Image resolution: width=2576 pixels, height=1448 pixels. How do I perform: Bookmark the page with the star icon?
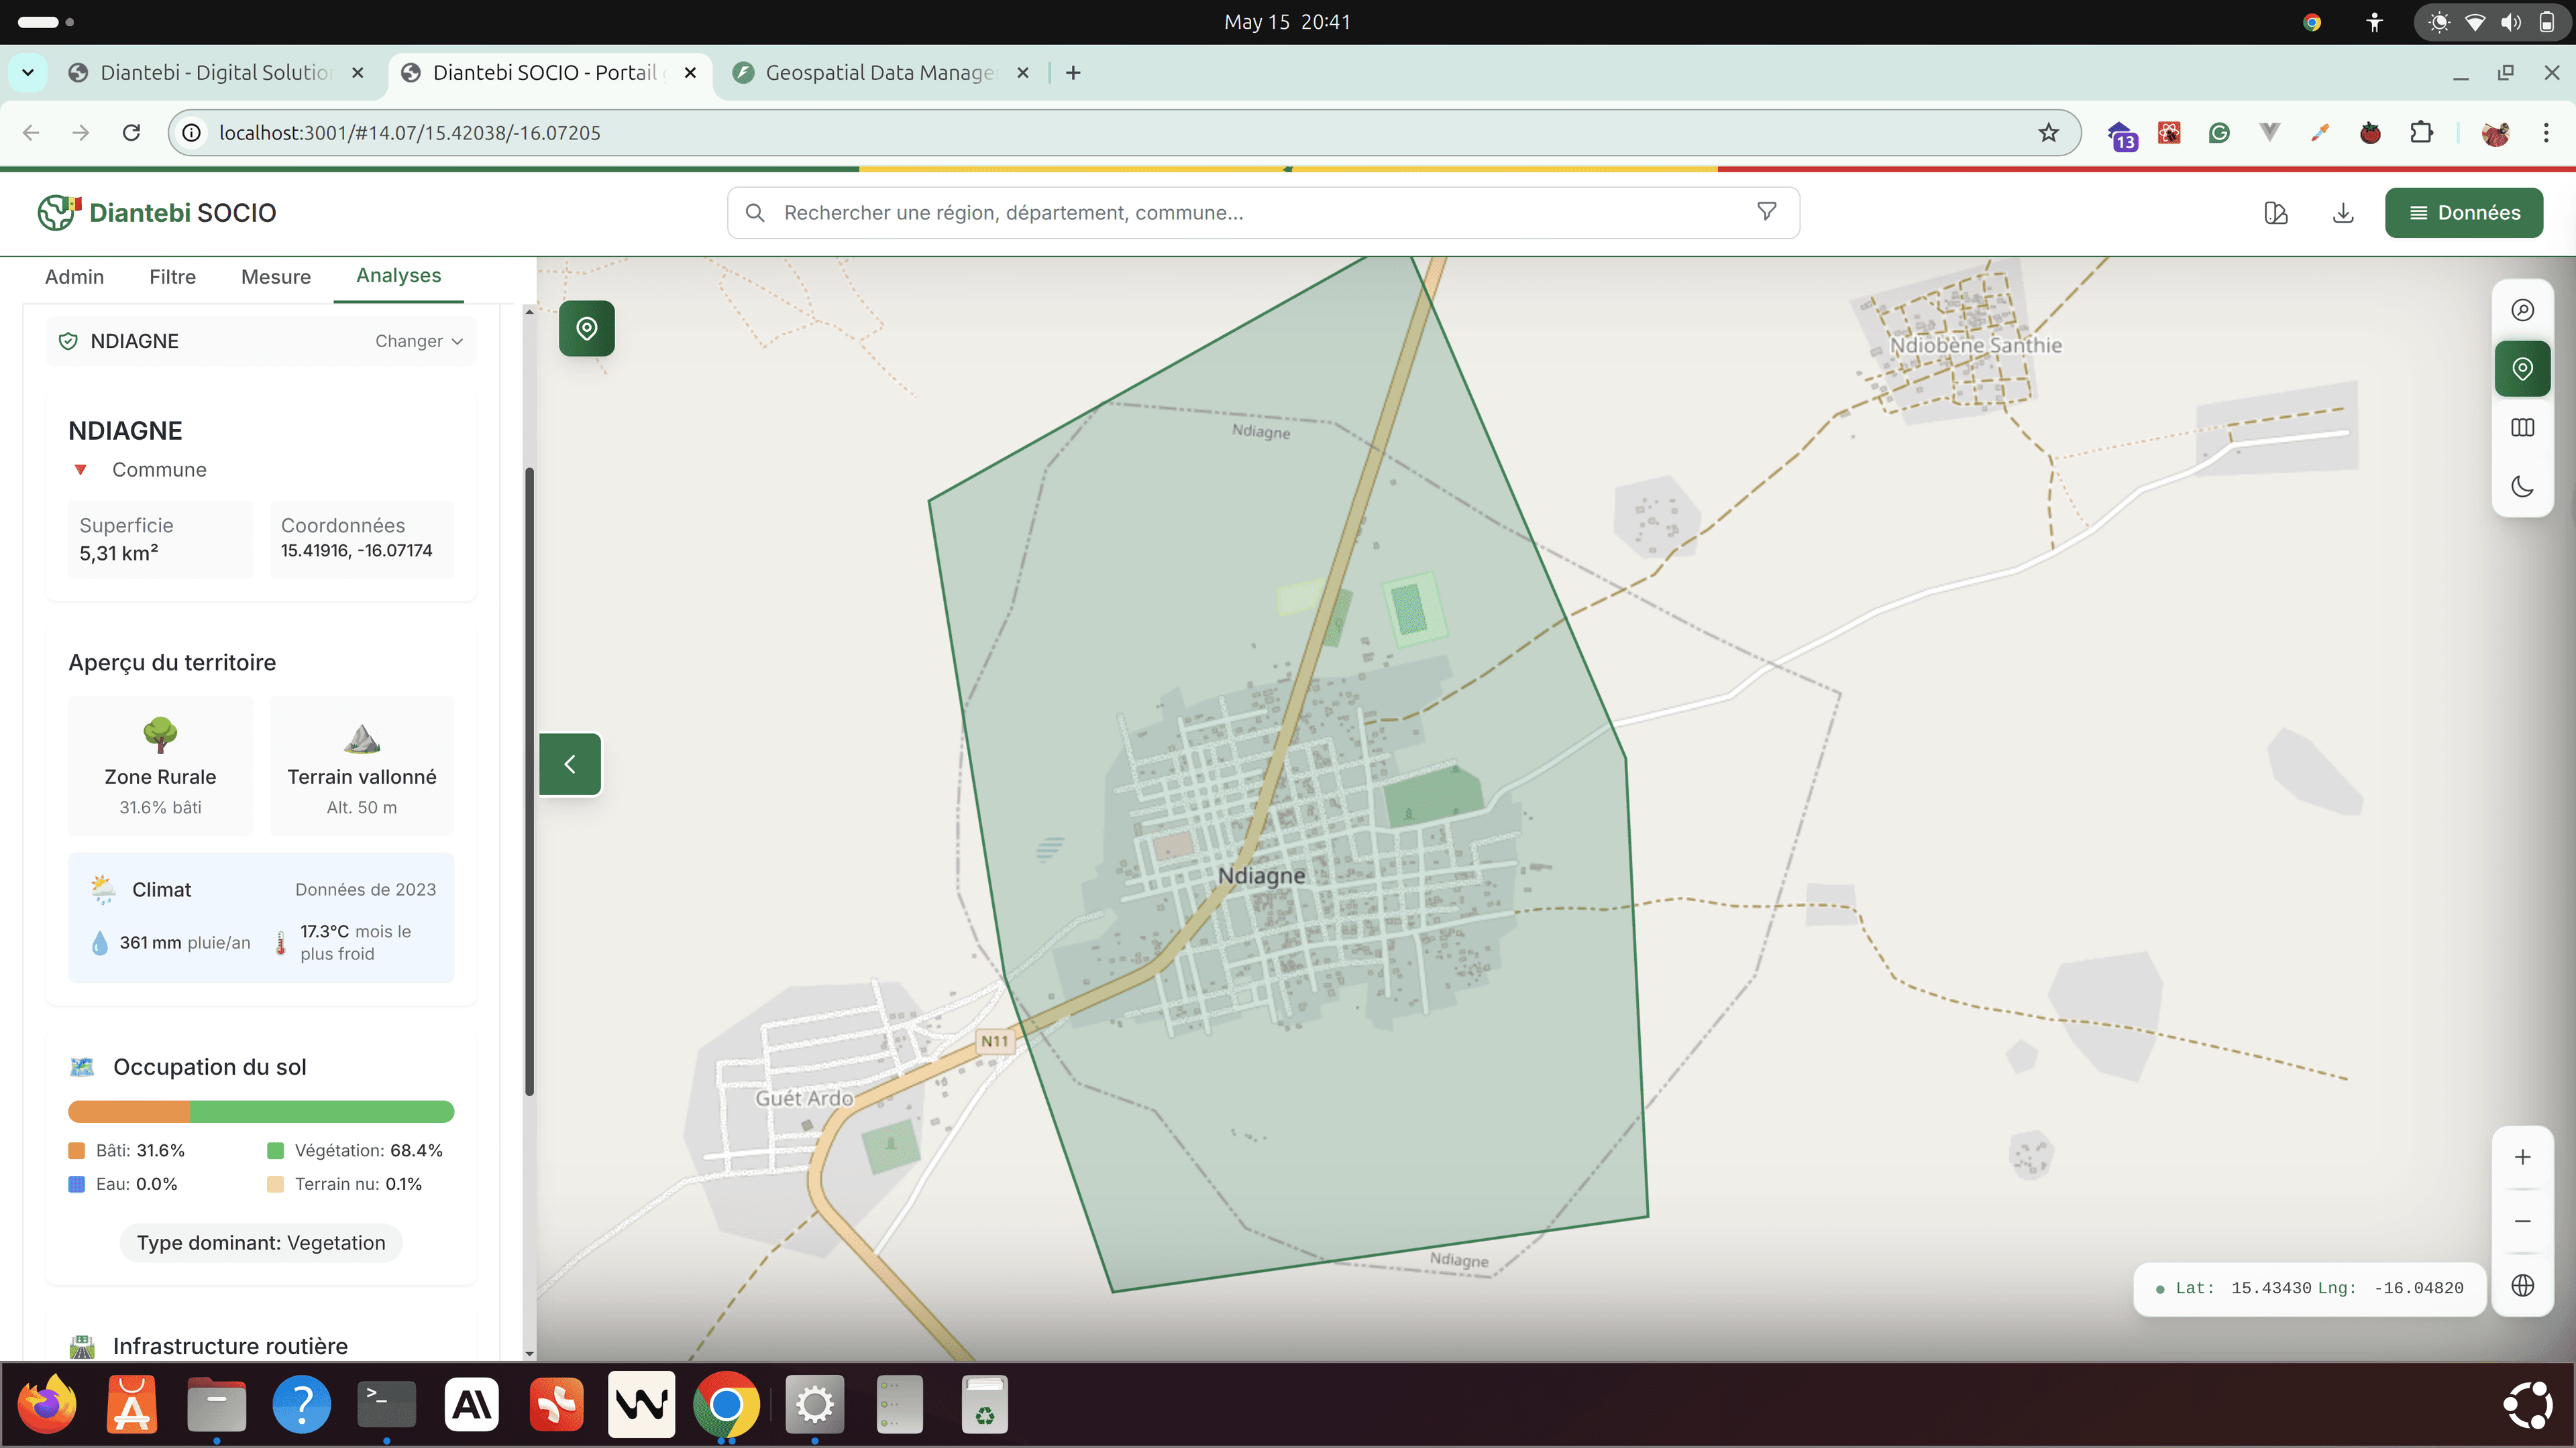(x=2048, y=133)
